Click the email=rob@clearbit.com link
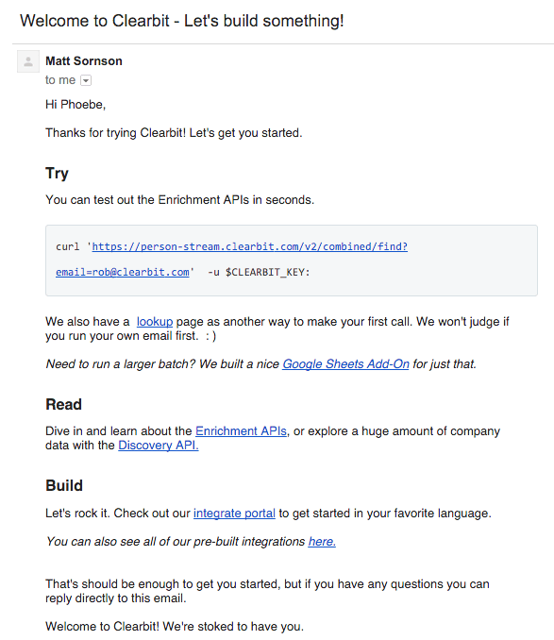 123,272
